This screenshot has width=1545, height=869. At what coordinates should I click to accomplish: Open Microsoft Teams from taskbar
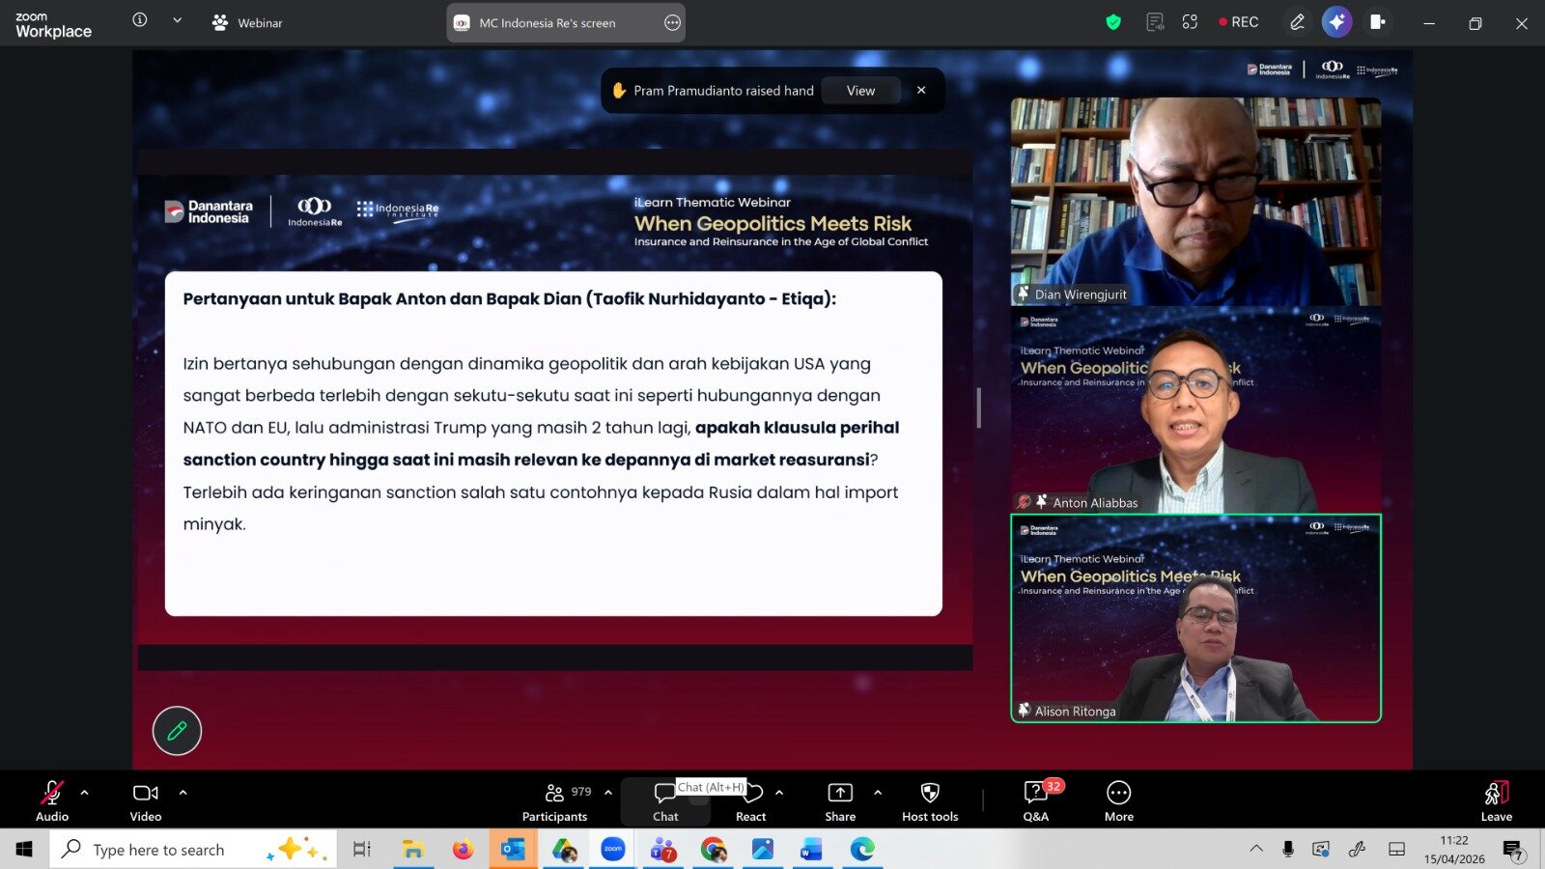663,850
